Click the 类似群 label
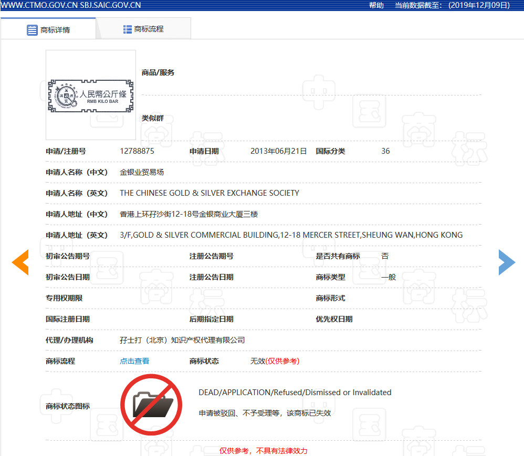The image size is (524, 456). coord(152,118)
